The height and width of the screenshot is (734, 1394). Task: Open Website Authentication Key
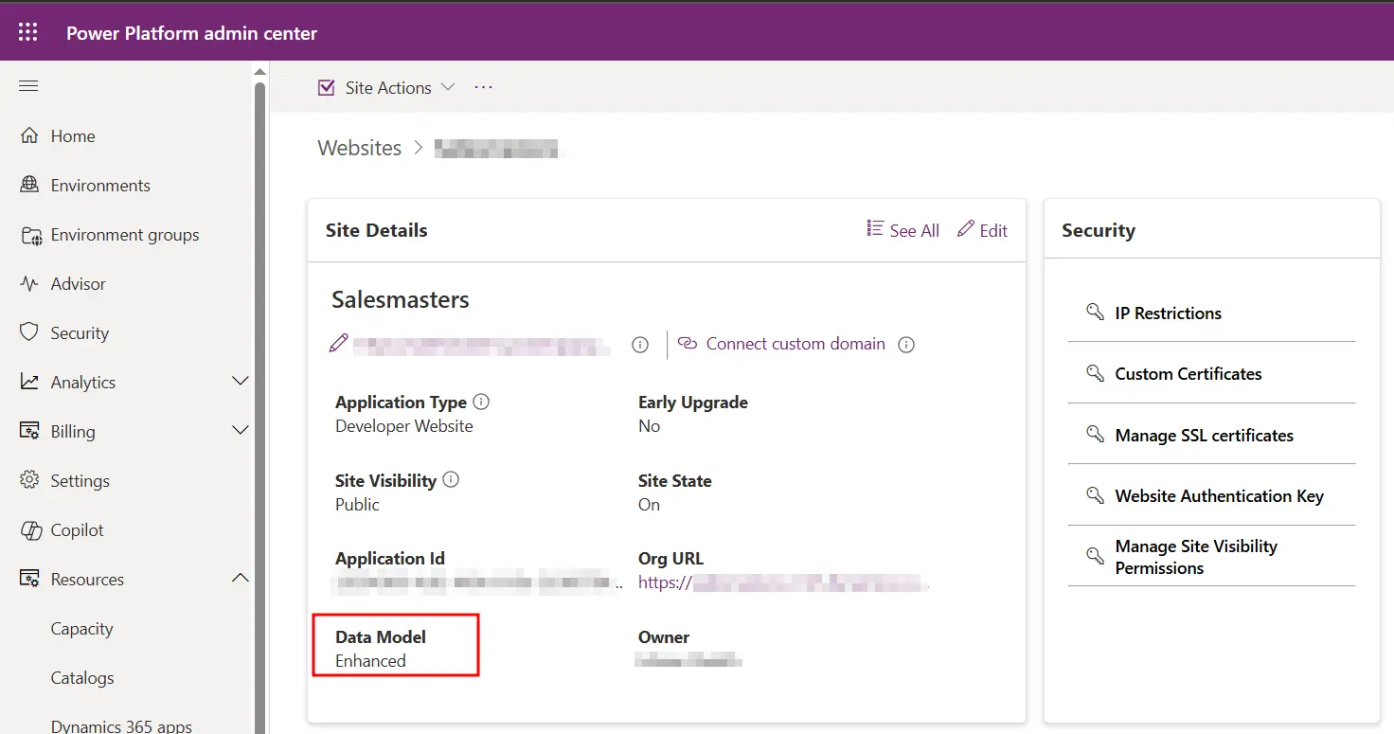[1220, 495]
